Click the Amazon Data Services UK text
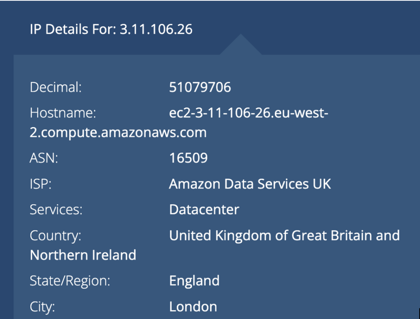 pyautogui.click(x=250, y=184)
